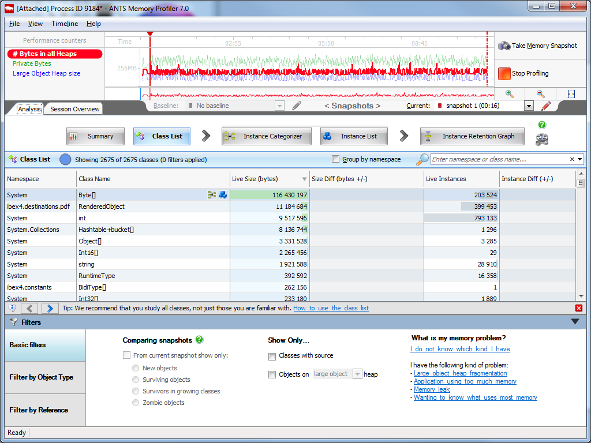
Task: Open the large object heap dropdown
Action: (357, 374)
